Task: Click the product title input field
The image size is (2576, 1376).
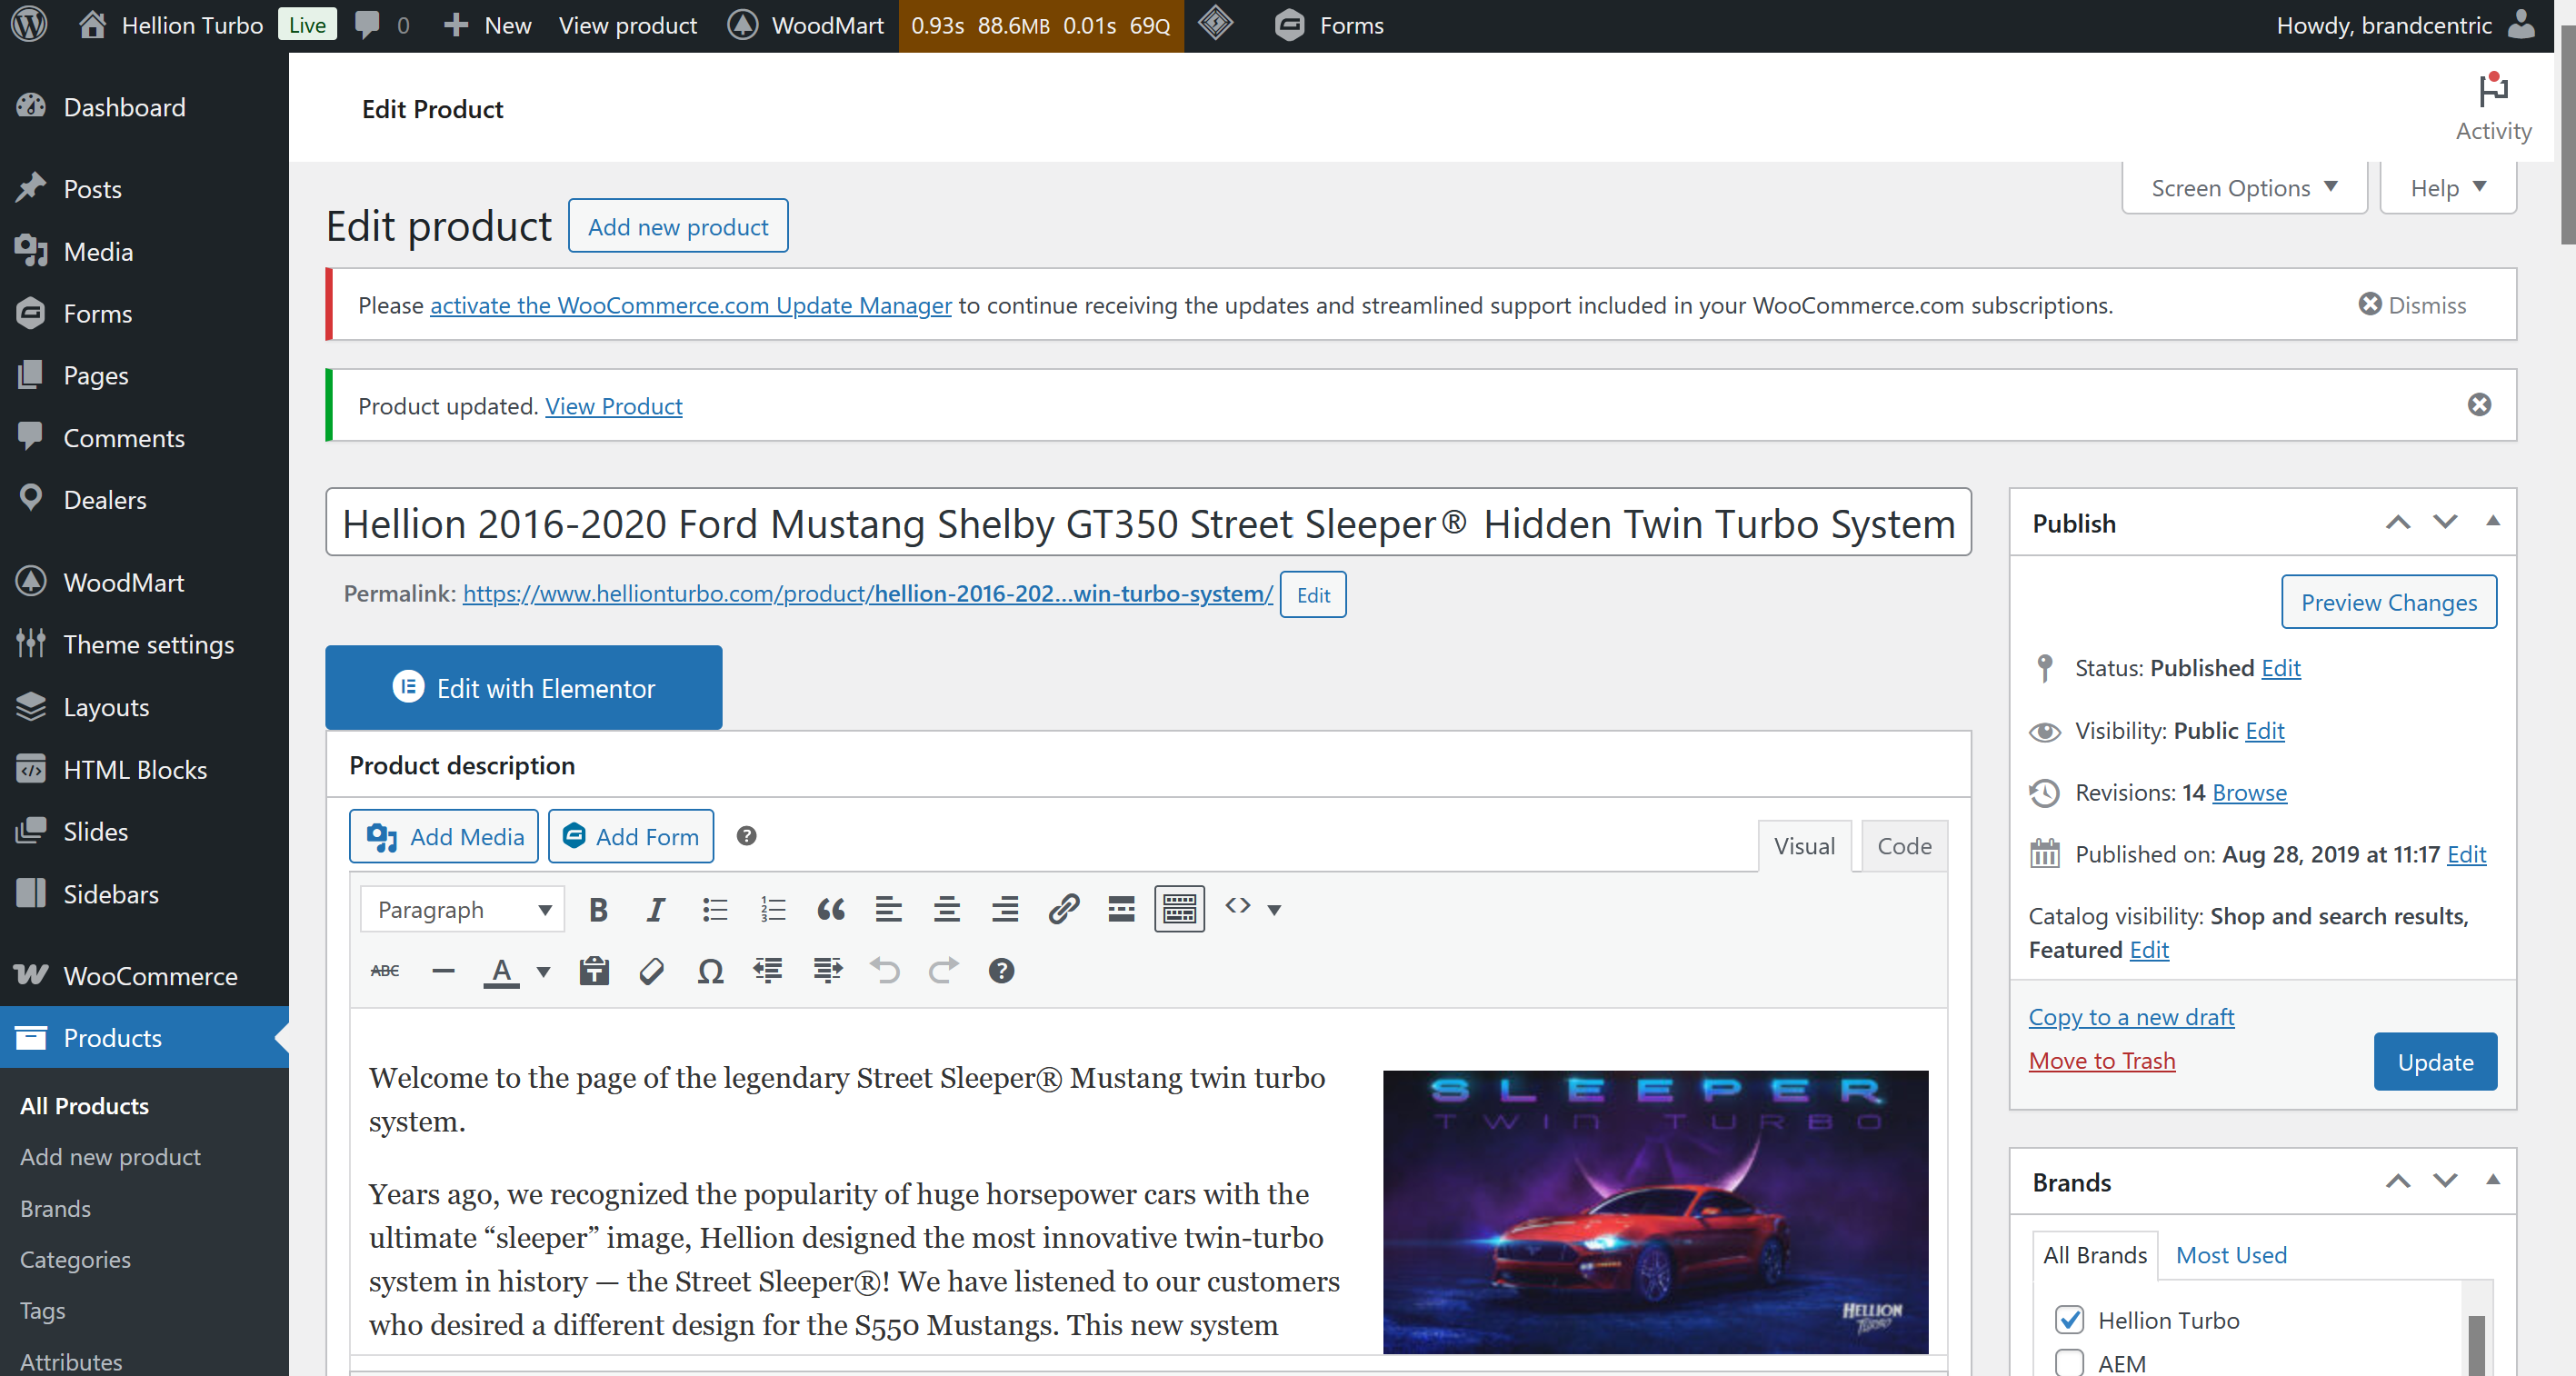Action: (1148, 522)
